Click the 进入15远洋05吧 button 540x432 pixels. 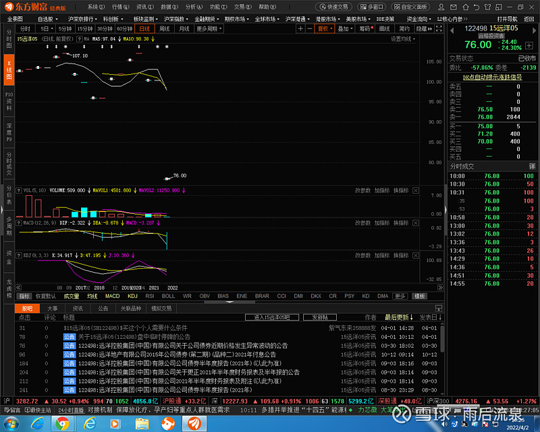point(272,317)
